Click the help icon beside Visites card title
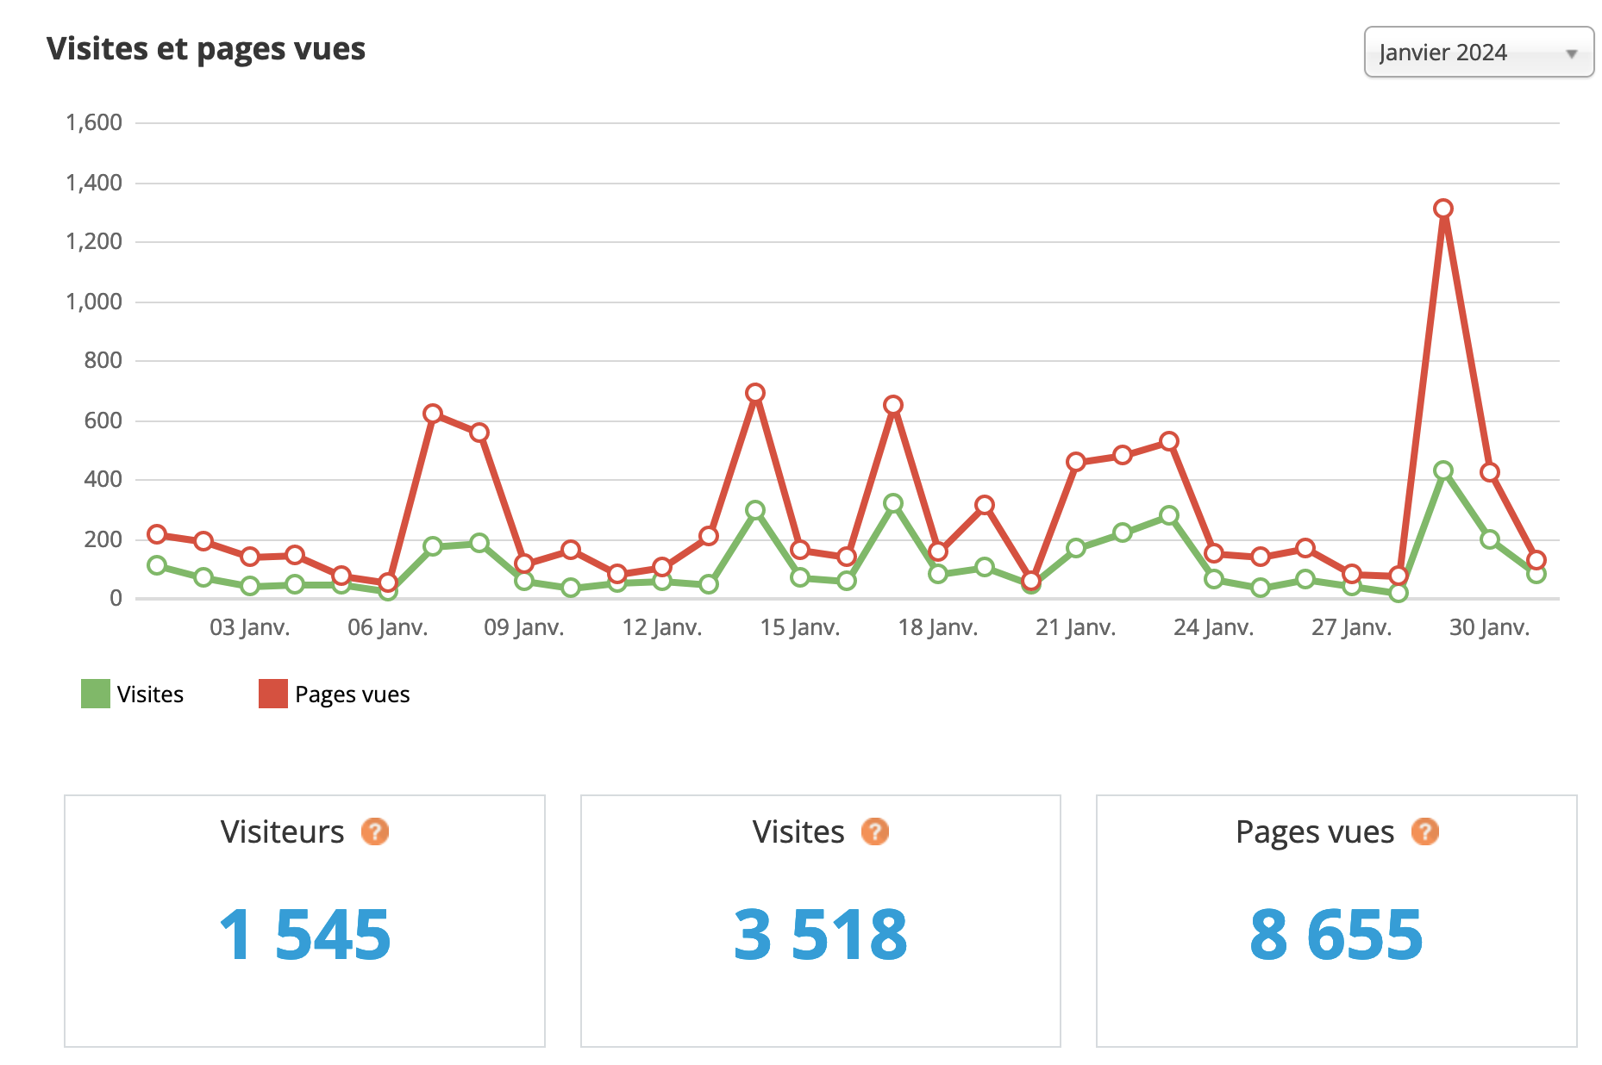Screen dimensions: 1602x1065 [875, 831]
